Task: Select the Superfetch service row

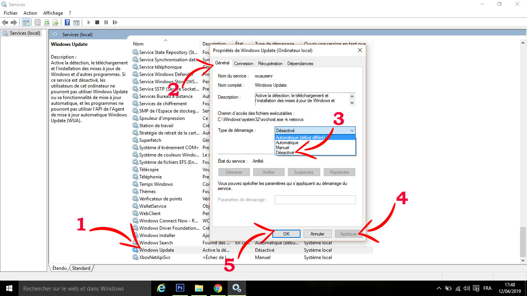Action: [171, 140]
